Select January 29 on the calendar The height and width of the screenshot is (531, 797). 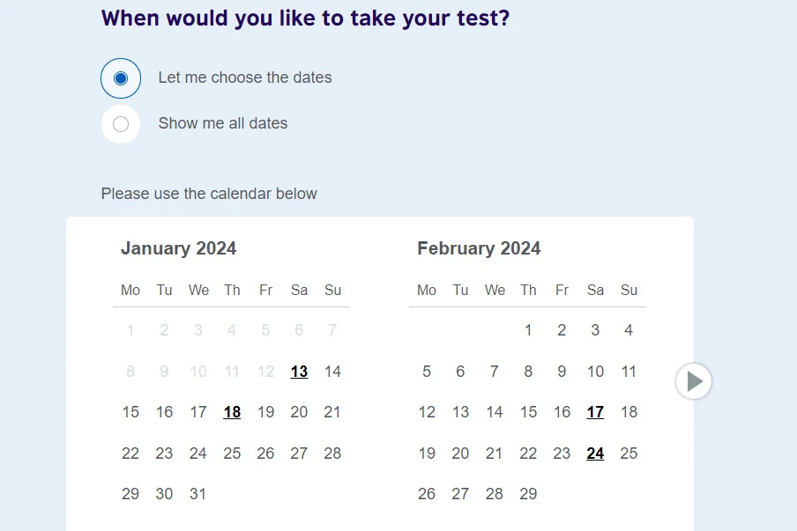[130, 494]
